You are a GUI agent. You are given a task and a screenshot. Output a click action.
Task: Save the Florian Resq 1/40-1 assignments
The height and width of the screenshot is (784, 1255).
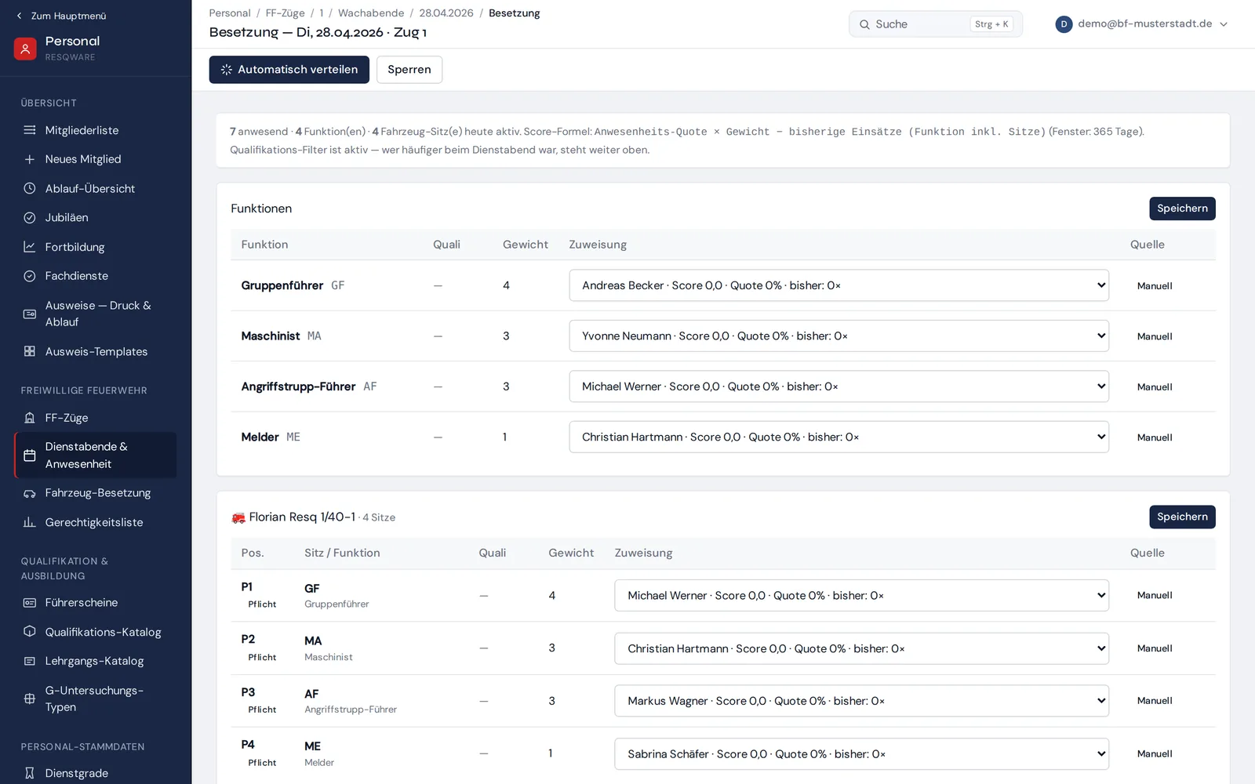pyautogui.click(x=1182, y=517)
